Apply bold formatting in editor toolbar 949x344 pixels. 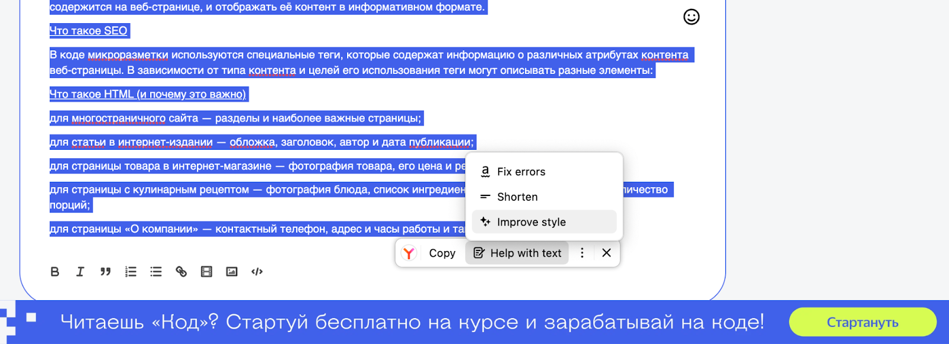click(55, 272)
